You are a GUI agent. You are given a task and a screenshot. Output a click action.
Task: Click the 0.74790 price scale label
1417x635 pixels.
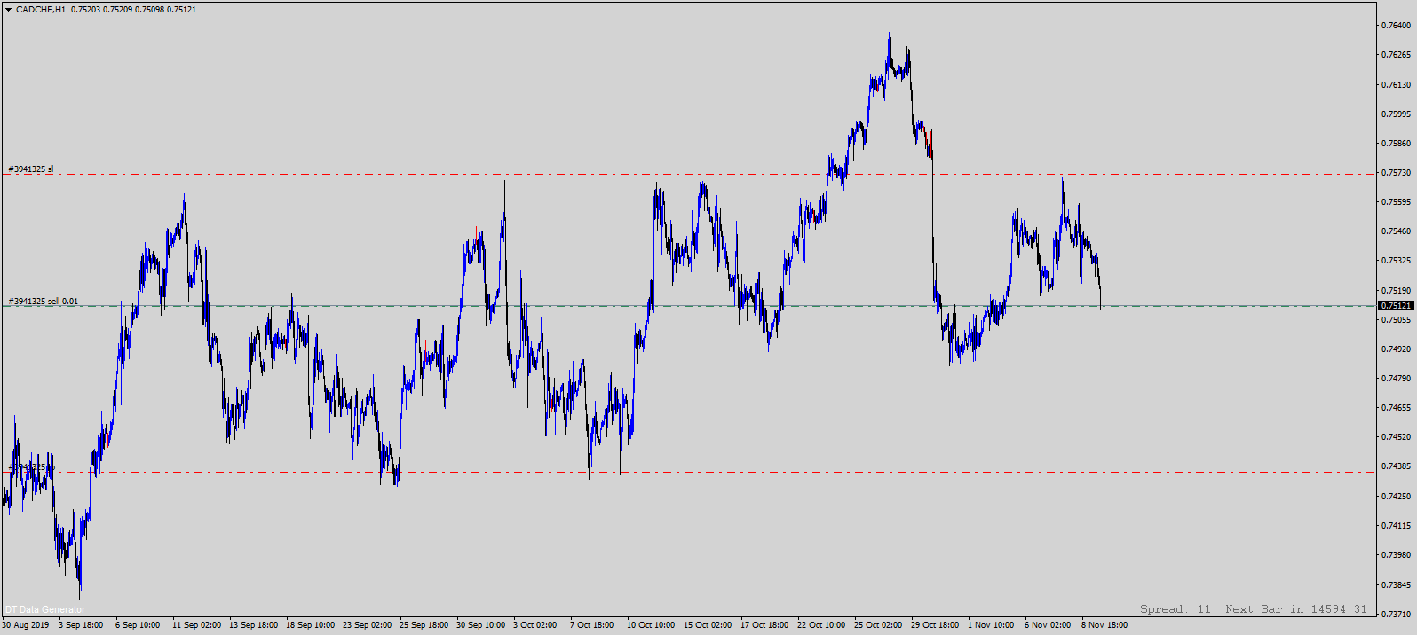pos(1395,379)
